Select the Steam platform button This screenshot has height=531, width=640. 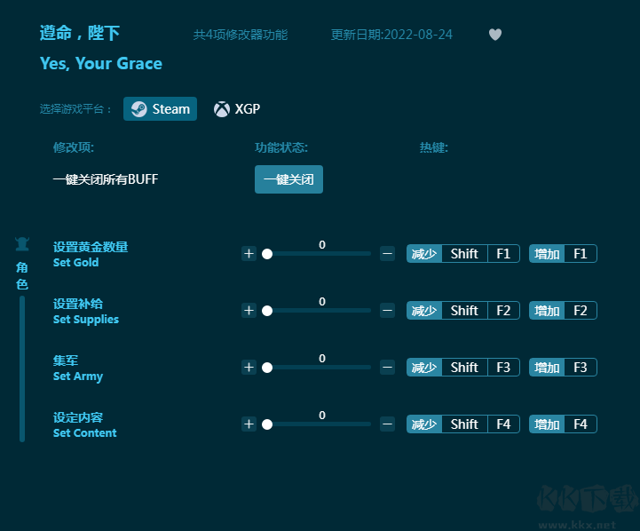tap(160, 109)
